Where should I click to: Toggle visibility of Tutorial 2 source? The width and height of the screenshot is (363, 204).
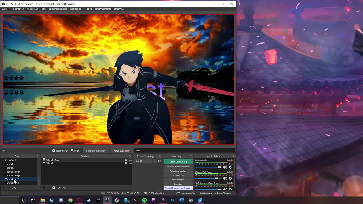(126, 163)
